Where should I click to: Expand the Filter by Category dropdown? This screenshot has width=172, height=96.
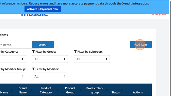click(13, 59)
